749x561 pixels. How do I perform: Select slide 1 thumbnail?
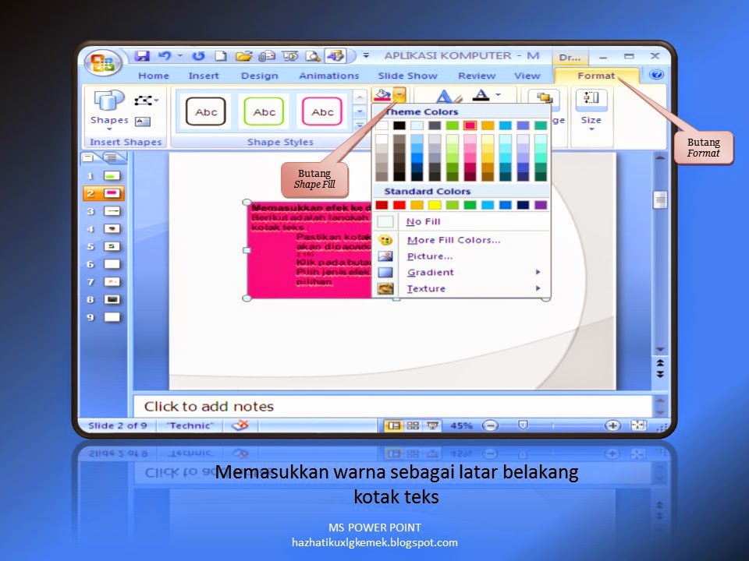(112, 176)
